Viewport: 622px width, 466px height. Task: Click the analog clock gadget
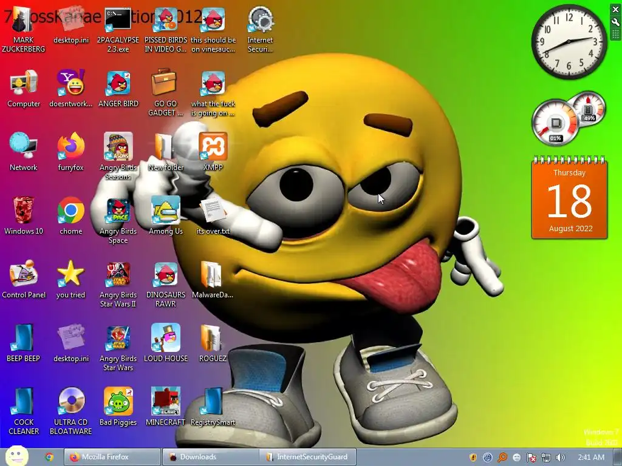[x=569, y=42]
